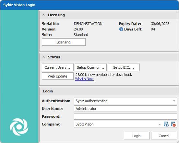Click the remove company icon
179x143 pixels.
173,124
